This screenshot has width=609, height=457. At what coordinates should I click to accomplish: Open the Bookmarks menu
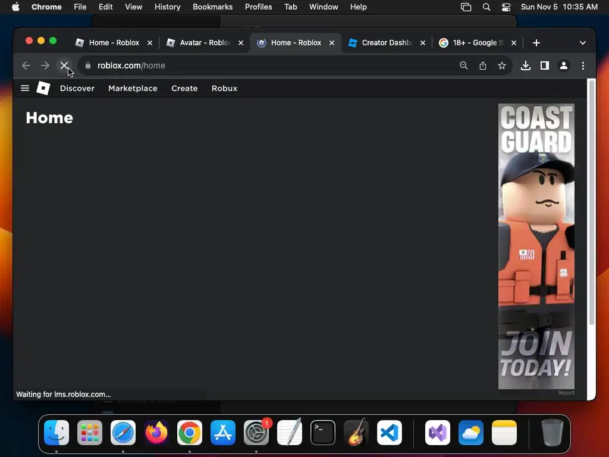213,7
